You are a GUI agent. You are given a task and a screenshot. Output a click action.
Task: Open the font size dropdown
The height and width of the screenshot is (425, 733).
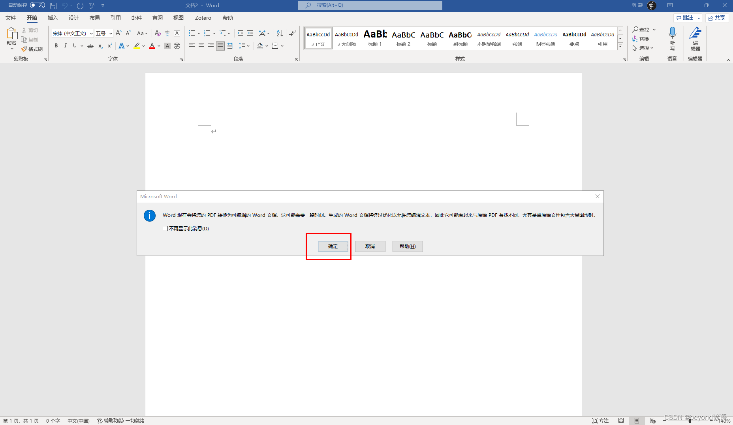tap(111, 34)
